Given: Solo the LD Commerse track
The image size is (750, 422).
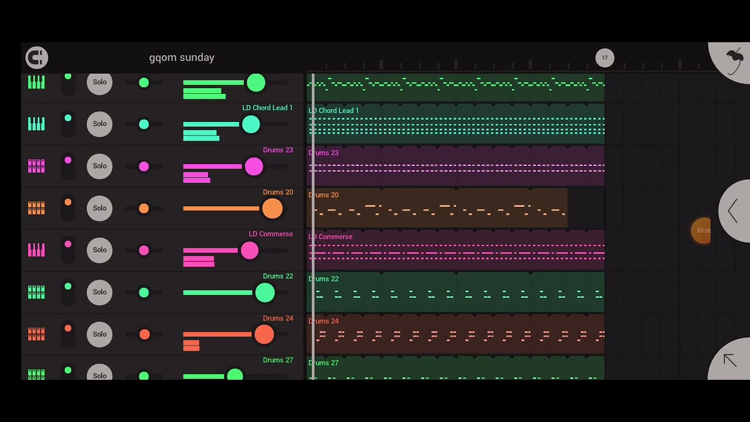Looking at the screenshot, I should (100, 250).
